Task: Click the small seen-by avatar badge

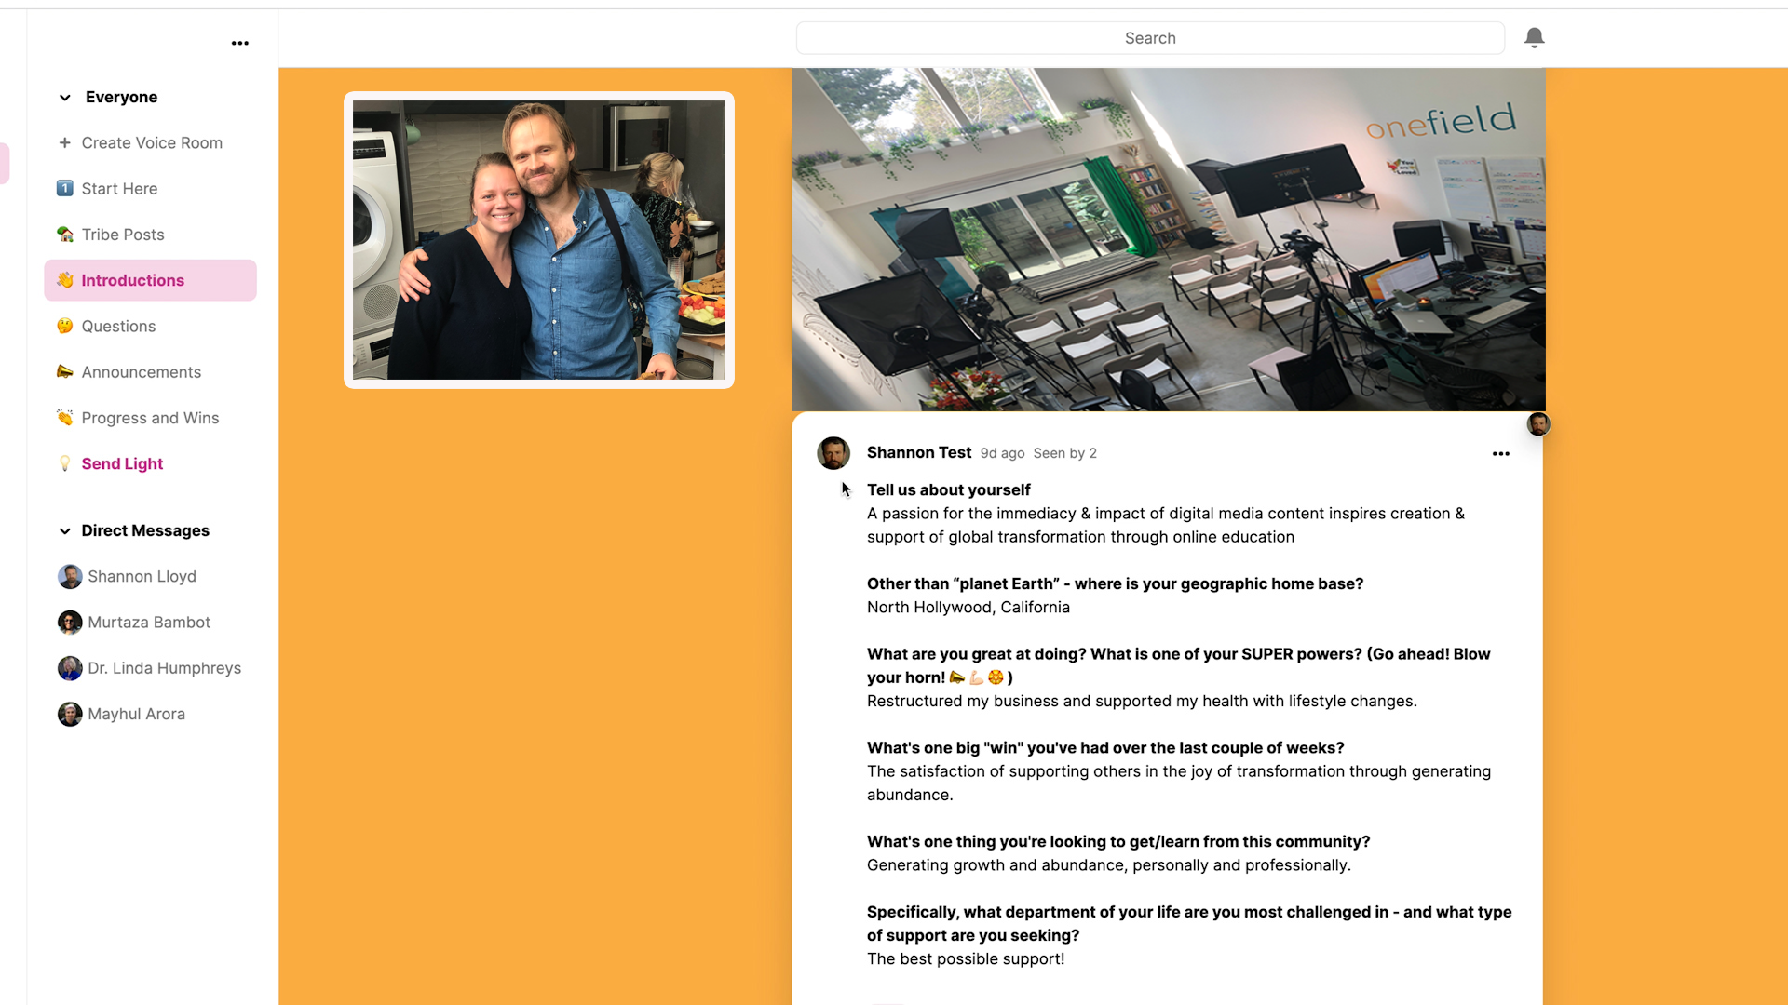Action: 1538,424
